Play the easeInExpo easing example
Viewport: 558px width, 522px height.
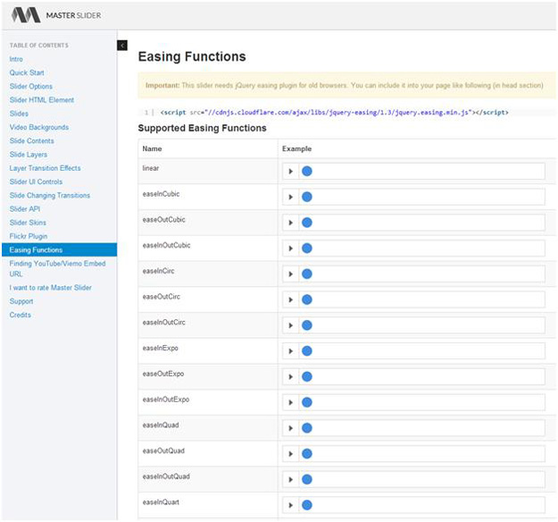point(291,351)
